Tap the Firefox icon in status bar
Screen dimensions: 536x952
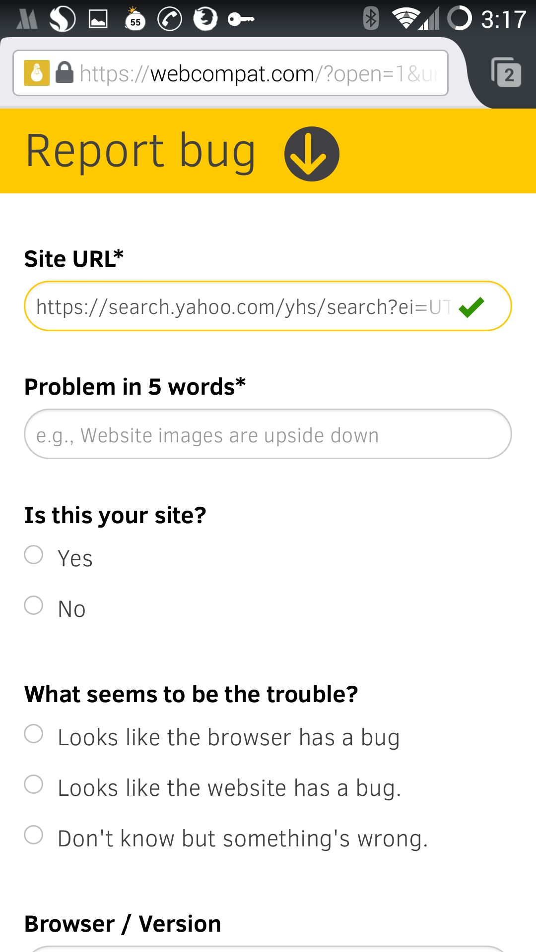point(205,19)
